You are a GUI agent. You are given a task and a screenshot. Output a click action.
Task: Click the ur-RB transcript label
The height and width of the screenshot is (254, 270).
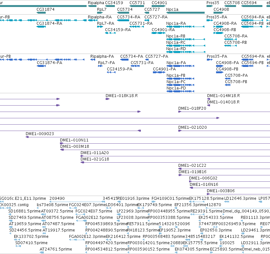pyautogui.click(x=5, y=17)
